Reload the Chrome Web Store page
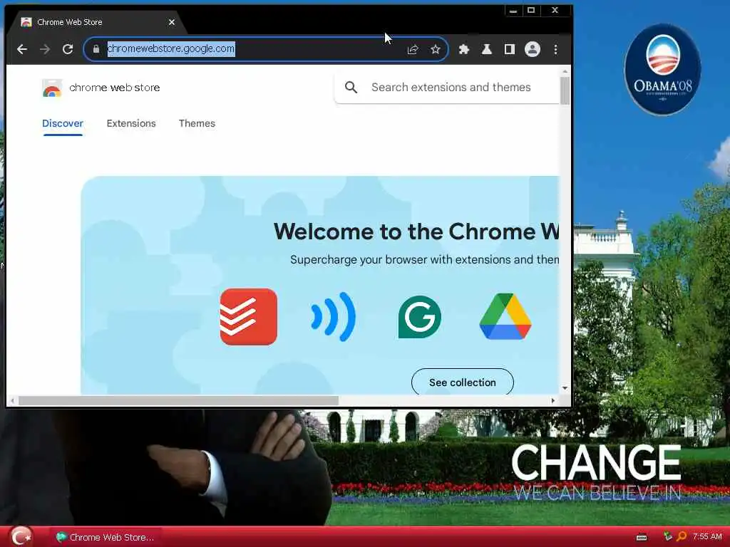Image resolution: width=730 pixels, height=547 pixels. click(68, 49)
